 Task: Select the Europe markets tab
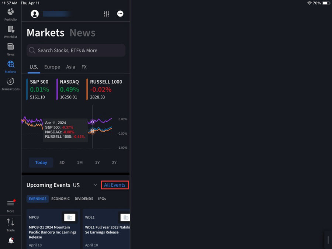[52, 67]
